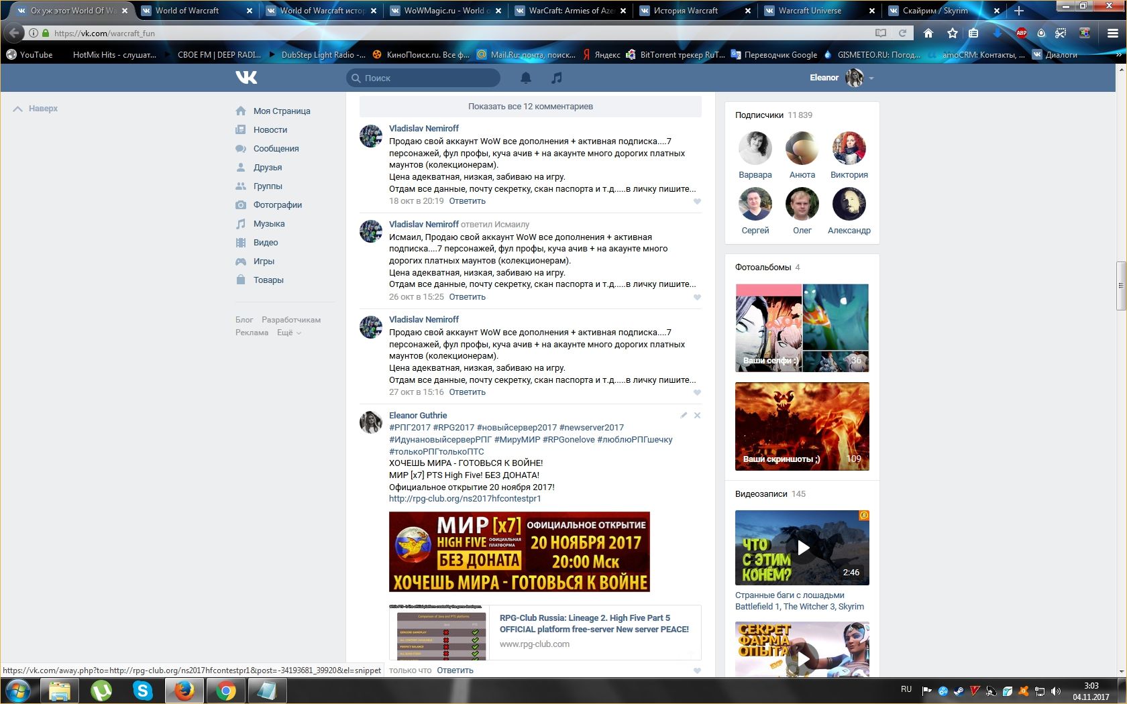Open a new browser tab
The width and height of the screenshot is (1127, 704).
point(1019,11)
